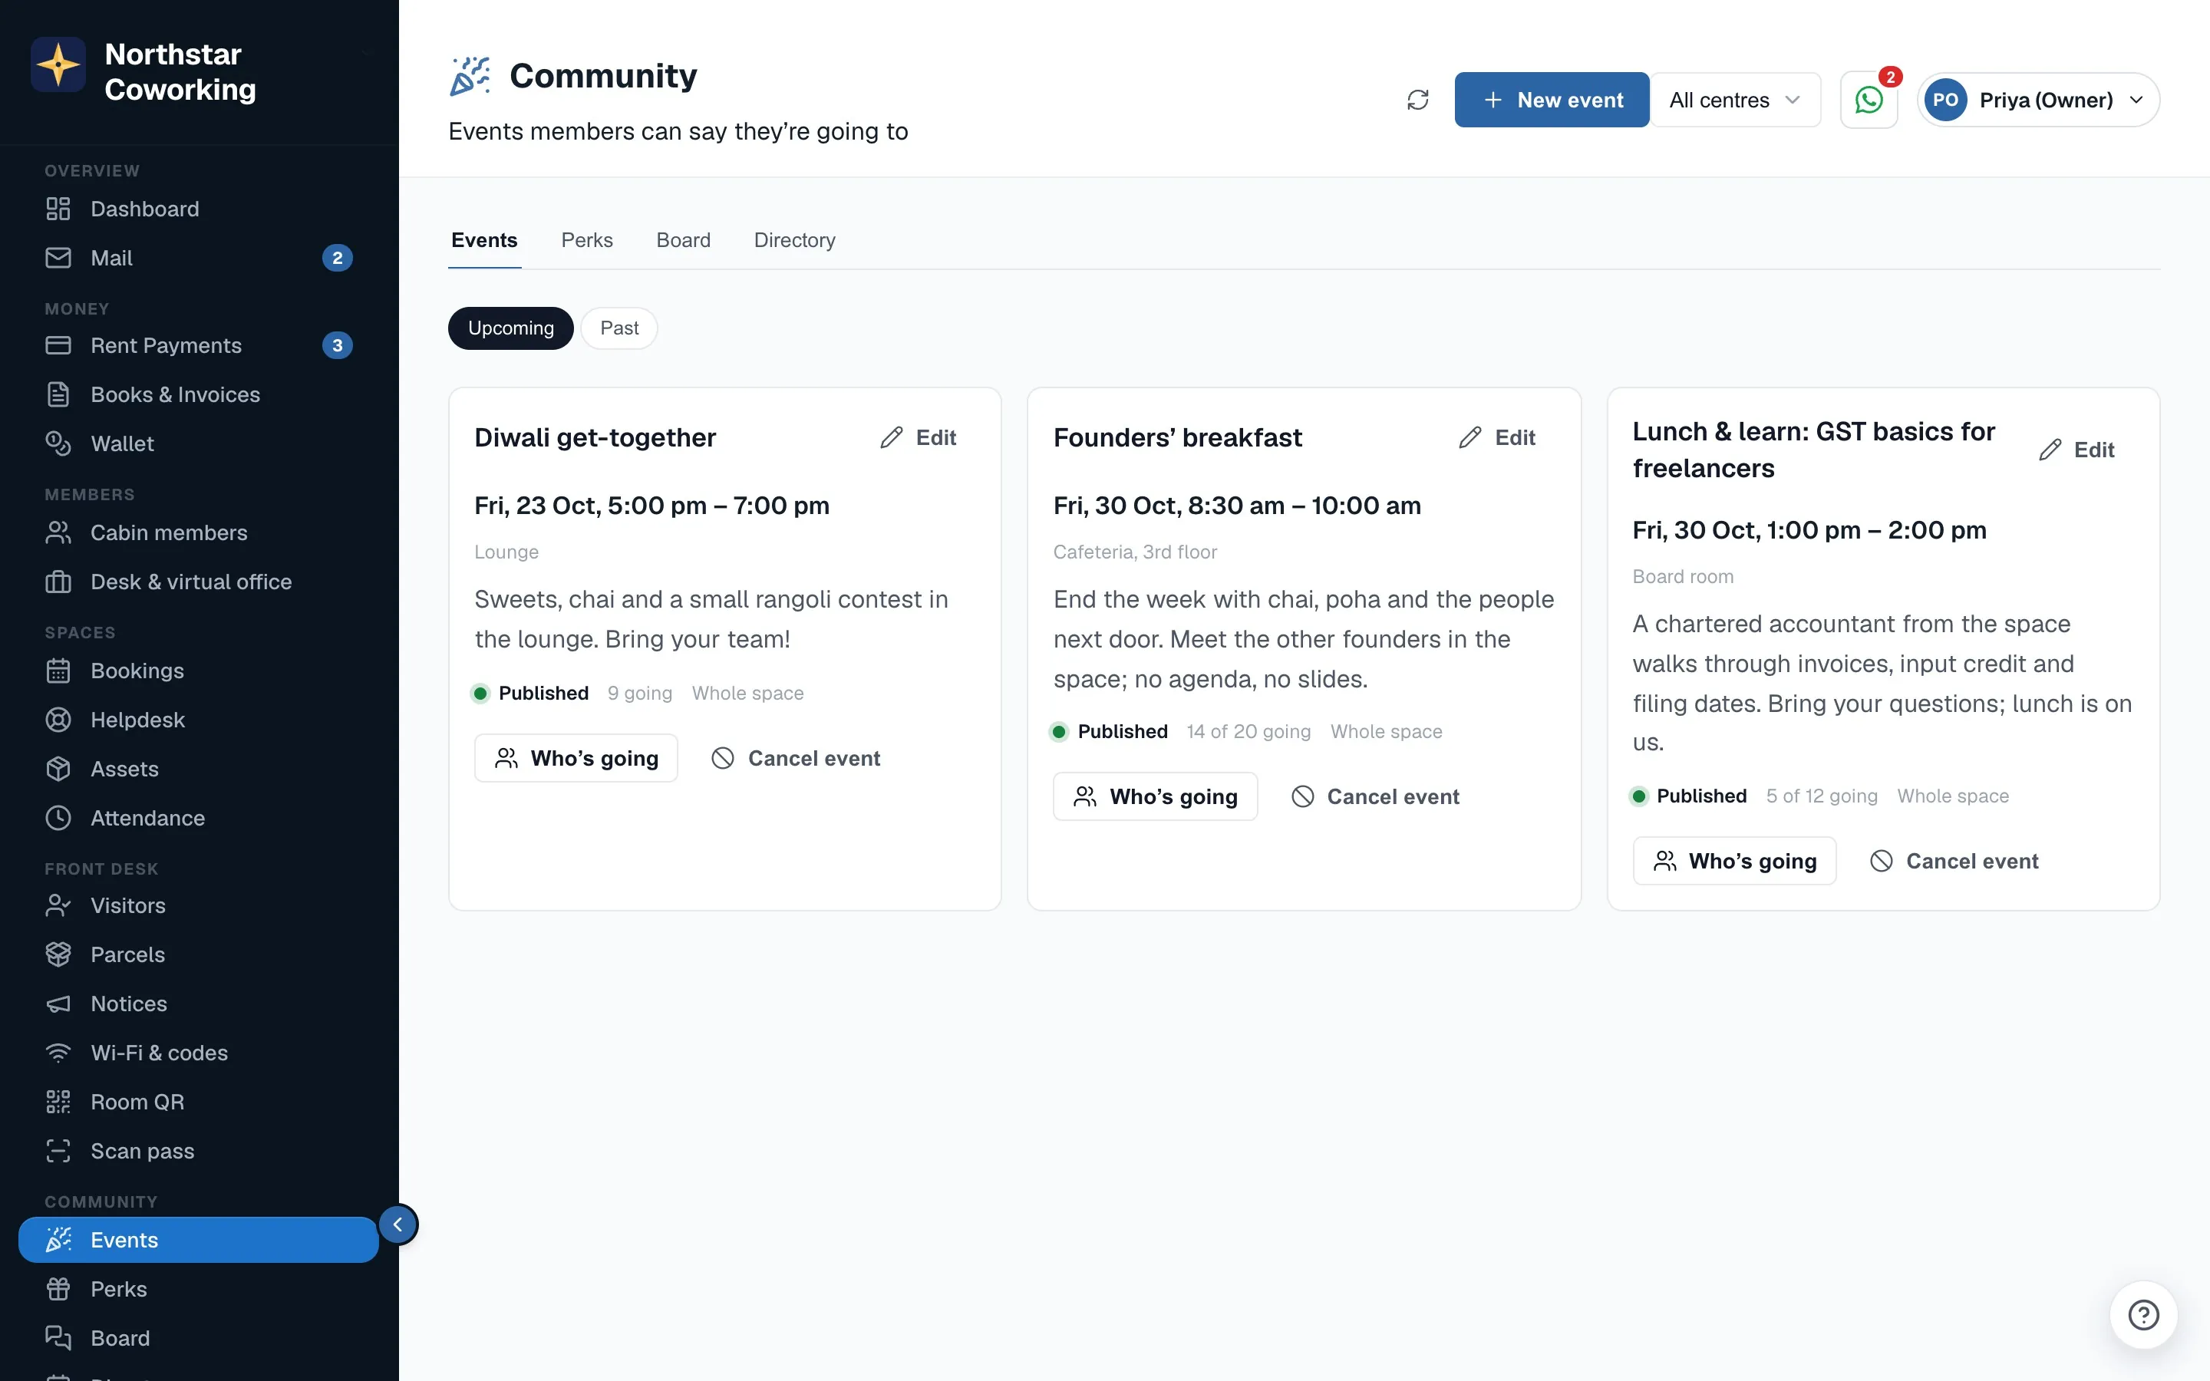
Task: View who's going to Diwali get-together
Action: click(576, 758)
